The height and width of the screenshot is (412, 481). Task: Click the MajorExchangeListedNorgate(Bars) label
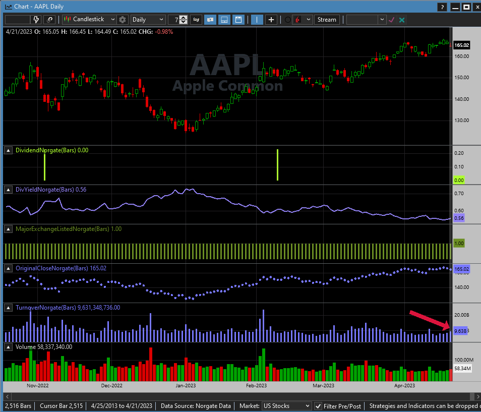point(63,229)
